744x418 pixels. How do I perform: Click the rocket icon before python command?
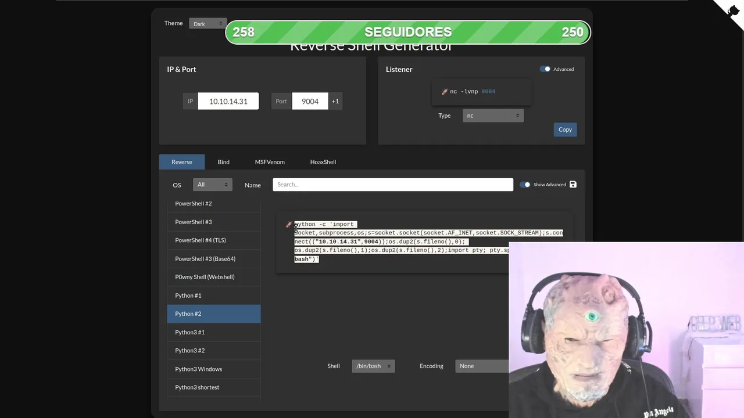(289, 225)
